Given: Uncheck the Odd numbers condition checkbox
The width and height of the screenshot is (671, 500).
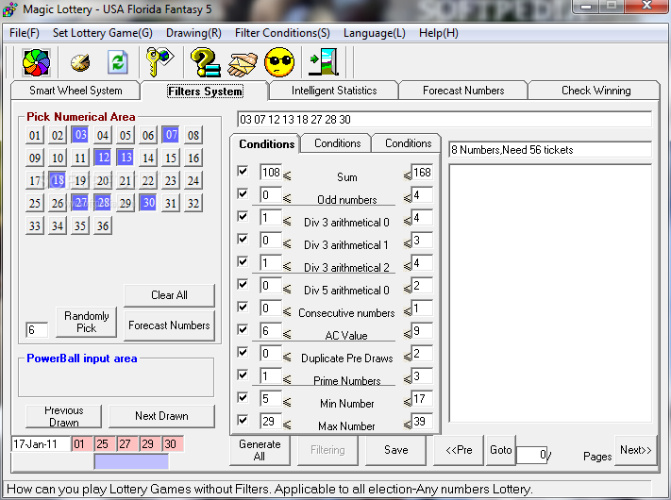Looking at the screenshot, I should (243, 193).
